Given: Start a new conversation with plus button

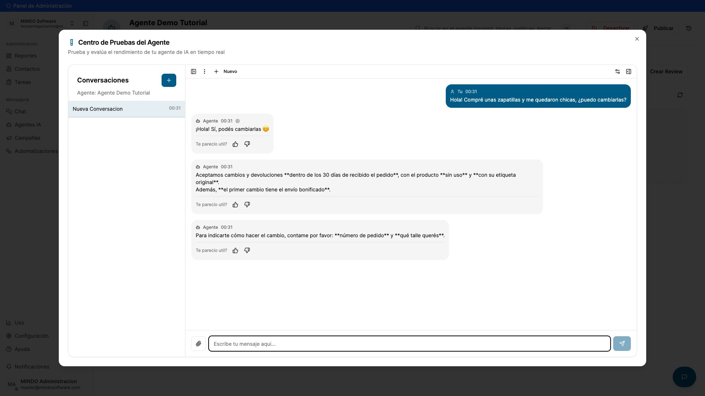Looking at the screenshot, I should point(169,80).
